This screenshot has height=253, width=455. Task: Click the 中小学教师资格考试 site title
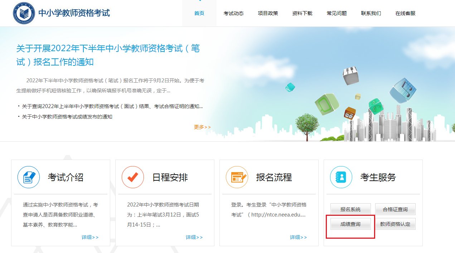[x=74, y=13]
